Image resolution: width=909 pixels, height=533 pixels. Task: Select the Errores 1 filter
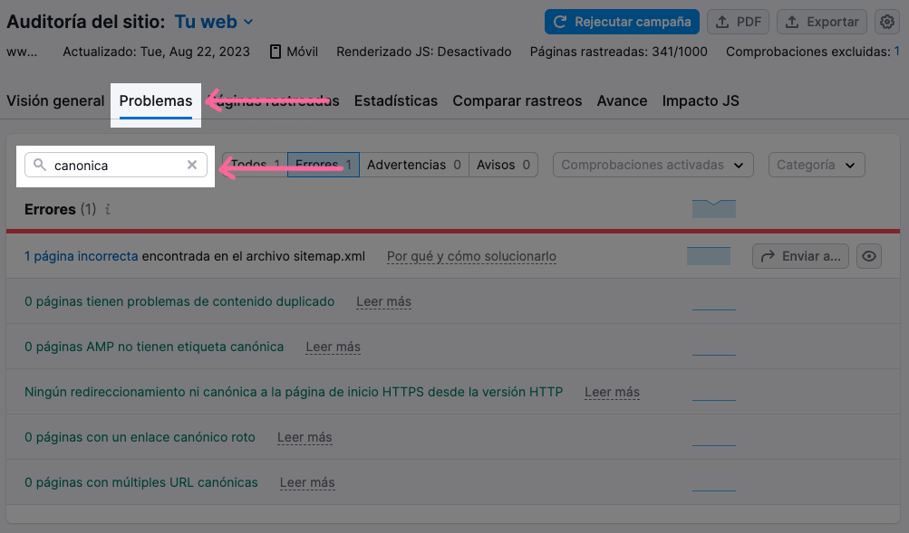tap(323, 164)
